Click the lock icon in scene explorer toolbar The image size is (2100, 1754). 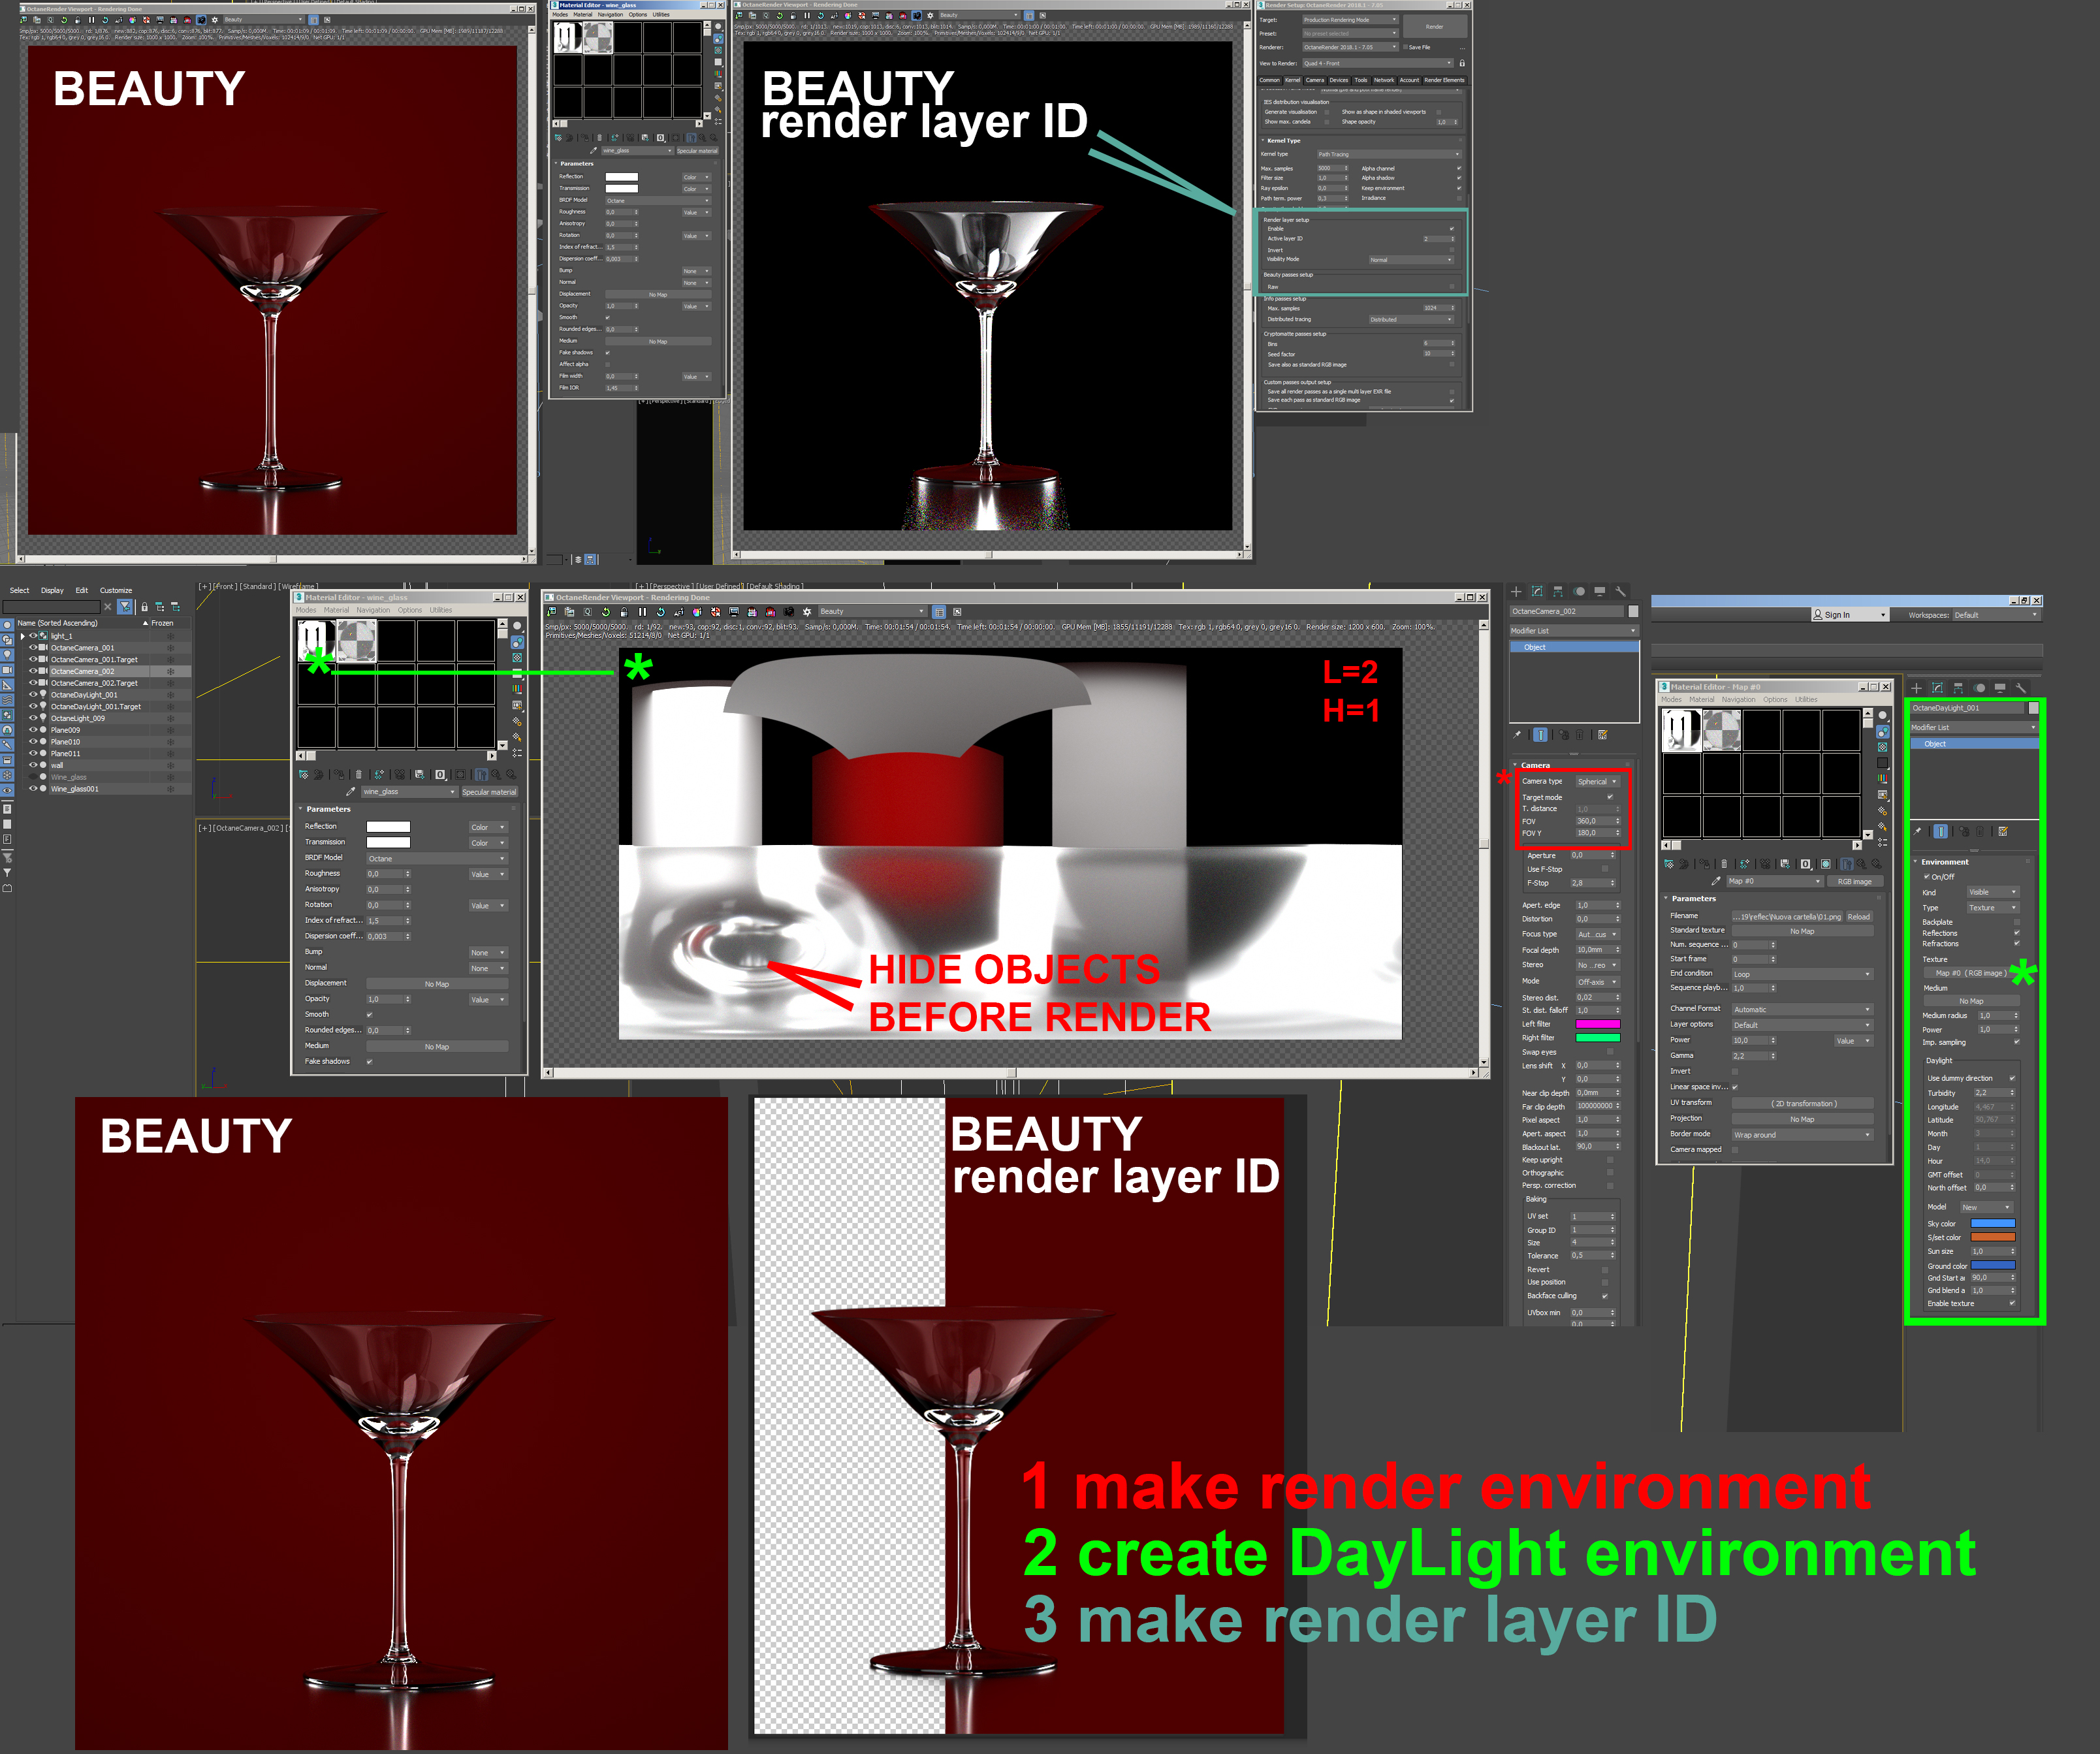(x=145, y=607)
